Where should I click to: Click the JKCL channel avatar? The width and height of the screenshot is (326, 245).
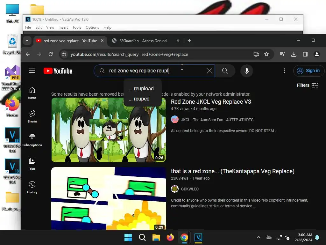[175, 119]
